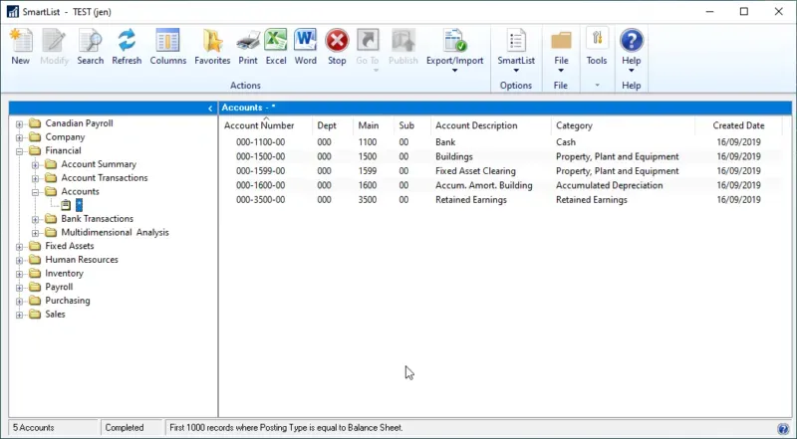The height and width of the screenshot is (439, 797).
Task: Select the Bank Transactions tree item
Action: coord(97,219)
